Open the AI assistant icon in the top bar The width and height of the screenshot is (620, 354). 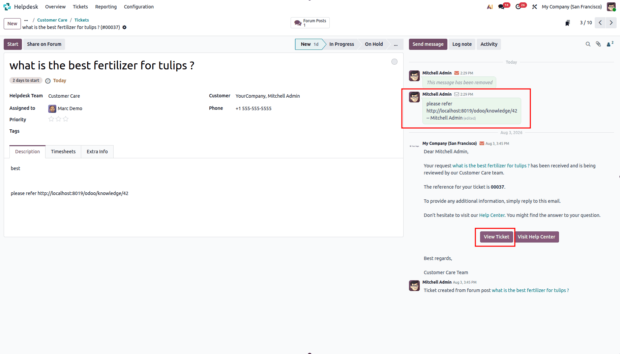click(490, 7)
